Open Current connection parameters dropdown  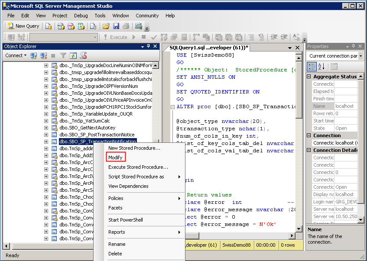tap(361, 56)
